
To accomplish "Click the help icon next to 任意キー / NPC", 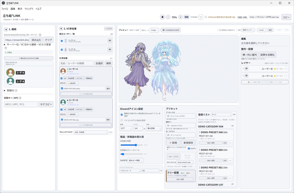I will [20, 98].
